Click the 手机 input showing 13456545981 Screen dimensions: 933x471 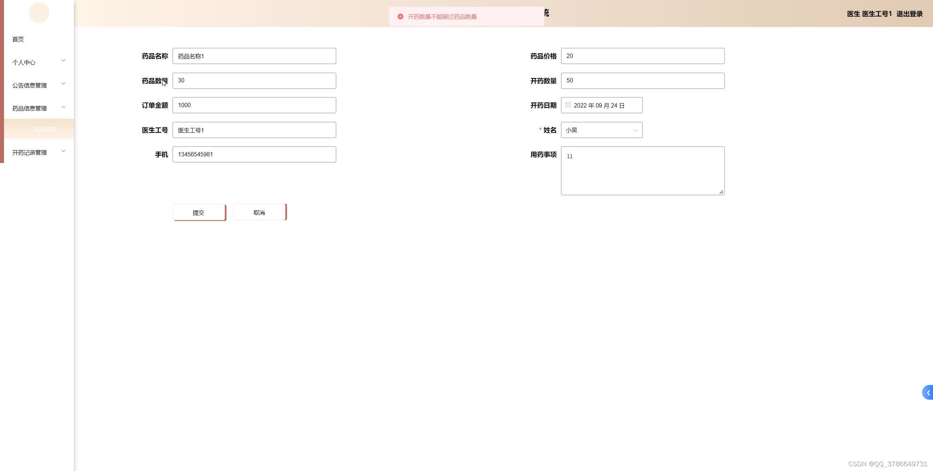[x=254, y=155]
